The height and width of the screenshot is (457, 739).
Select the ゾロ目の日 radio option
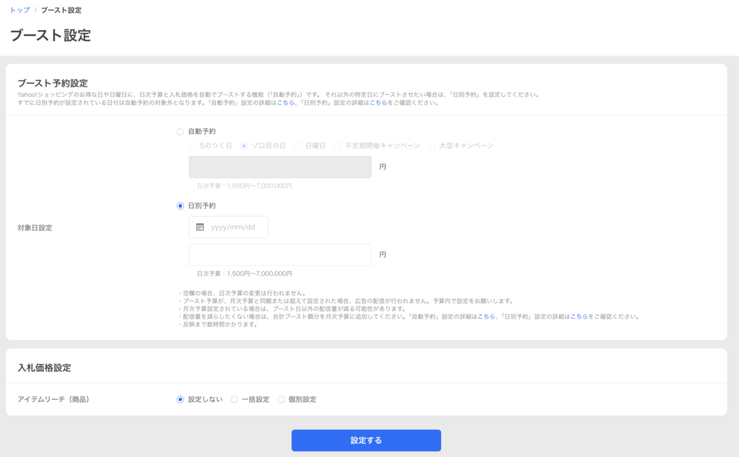[244, 146]
